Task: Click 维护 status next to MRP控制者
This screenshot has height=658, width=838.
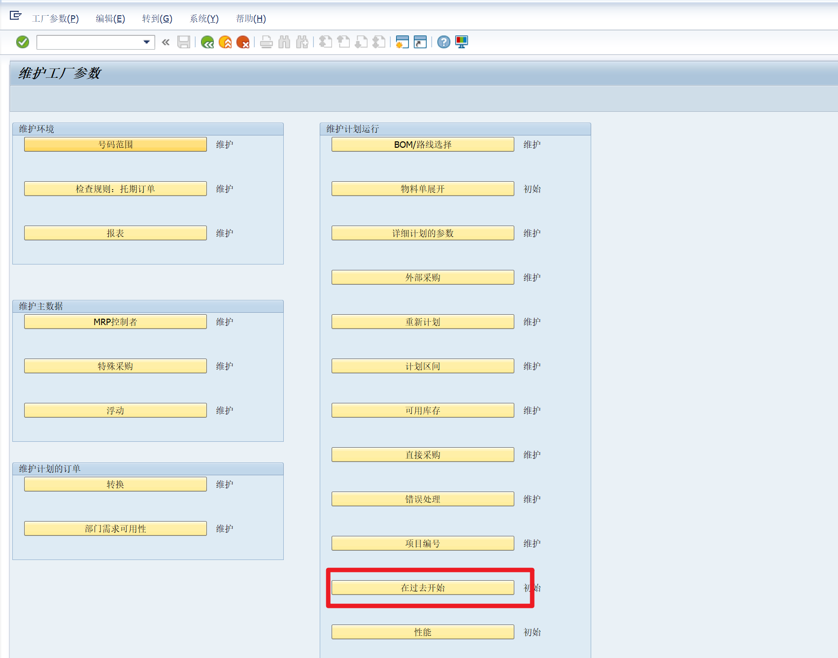Action: point(225,322)
